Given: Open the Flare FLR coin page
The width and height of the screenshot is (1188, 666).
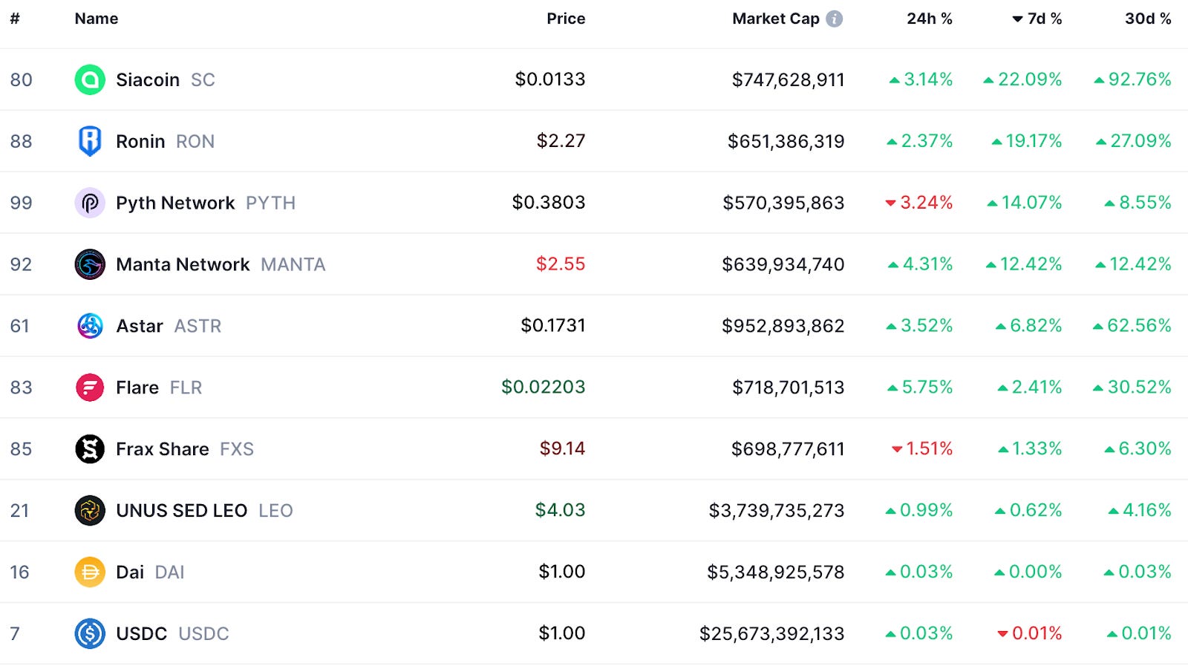Looking at the screenshot, I should pos(159,388).
